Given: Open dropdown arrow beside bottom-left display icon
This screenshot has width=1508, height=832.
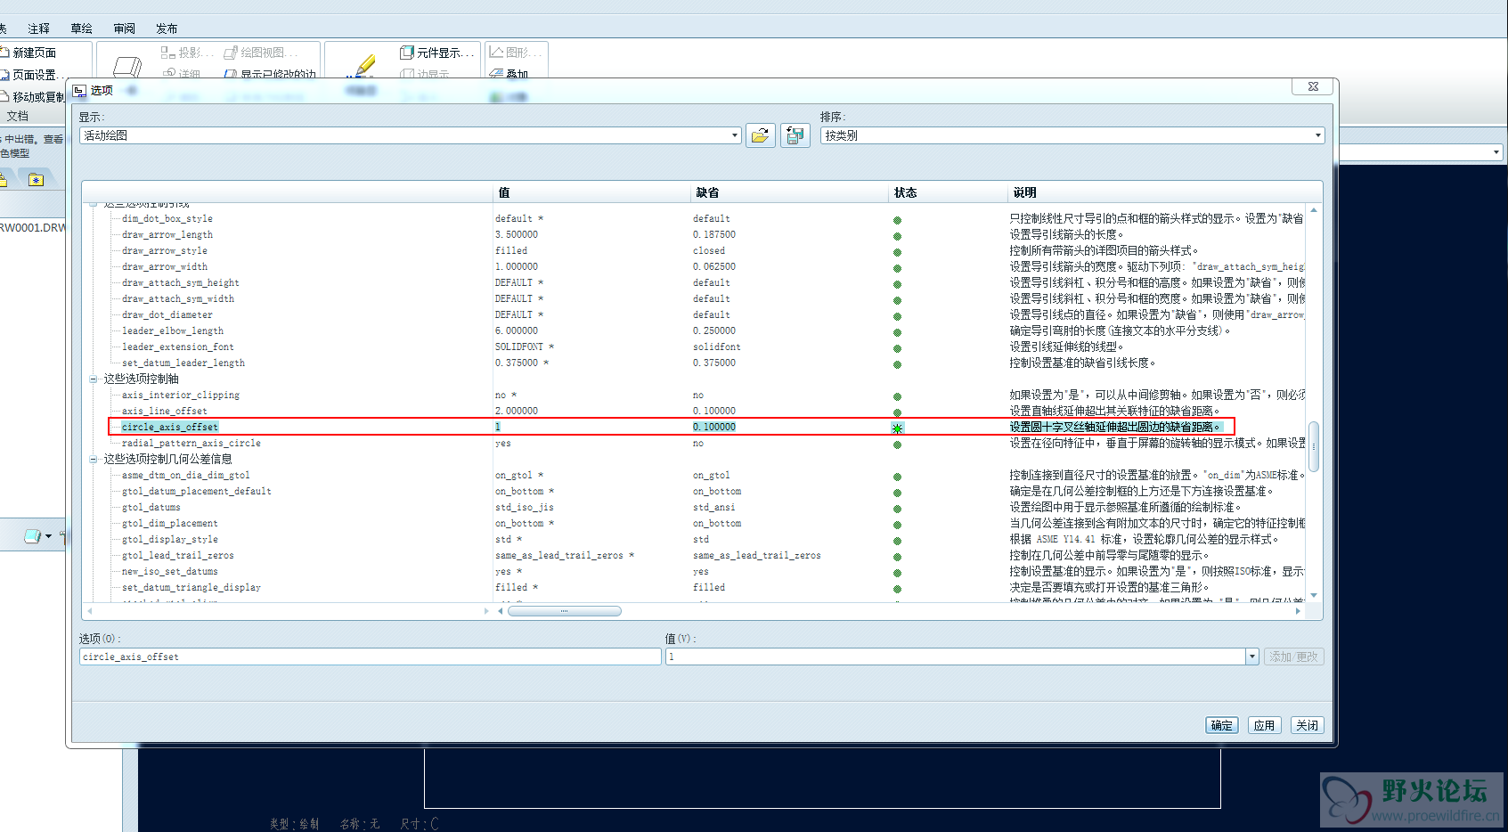Looking at the screenshot, I should tap(48, 536).
